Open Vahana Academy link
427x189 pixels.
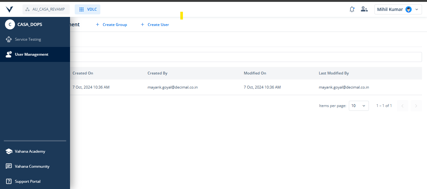(35, 151)
